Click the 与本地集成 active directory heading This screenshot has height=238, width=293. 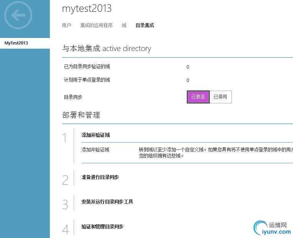coord(107,49)
